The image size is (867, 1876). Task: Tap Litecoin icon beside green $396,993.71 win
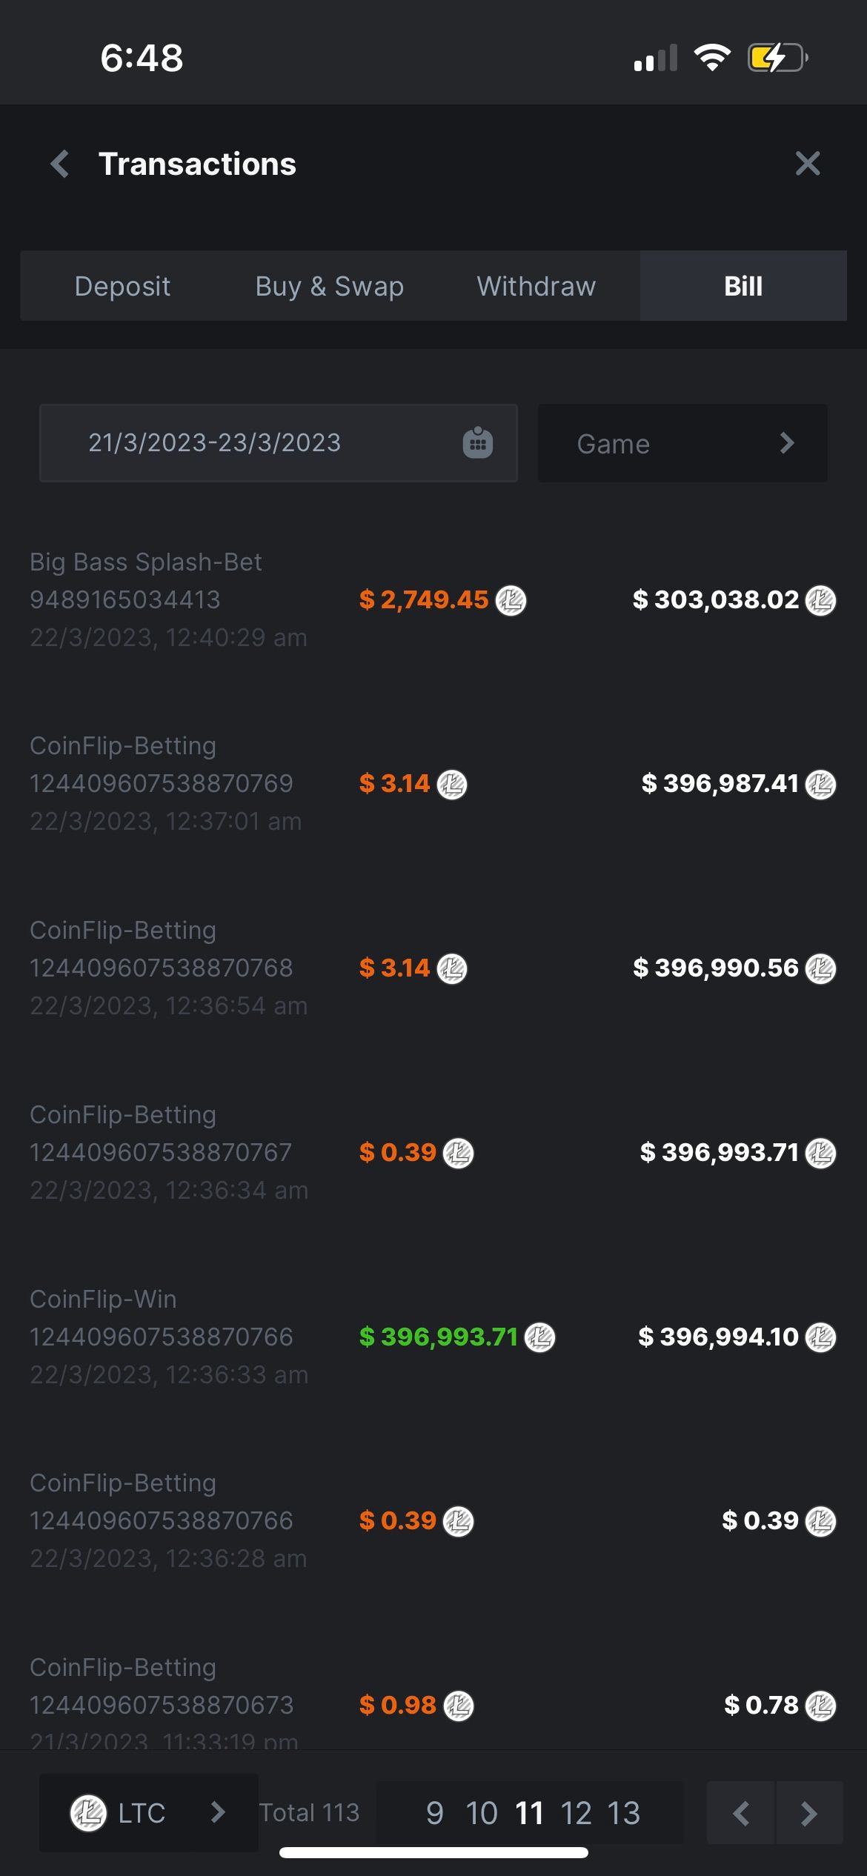[x=539, y=1337]
